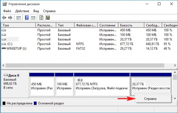Sort by the Емкость column header

[131, 25]
